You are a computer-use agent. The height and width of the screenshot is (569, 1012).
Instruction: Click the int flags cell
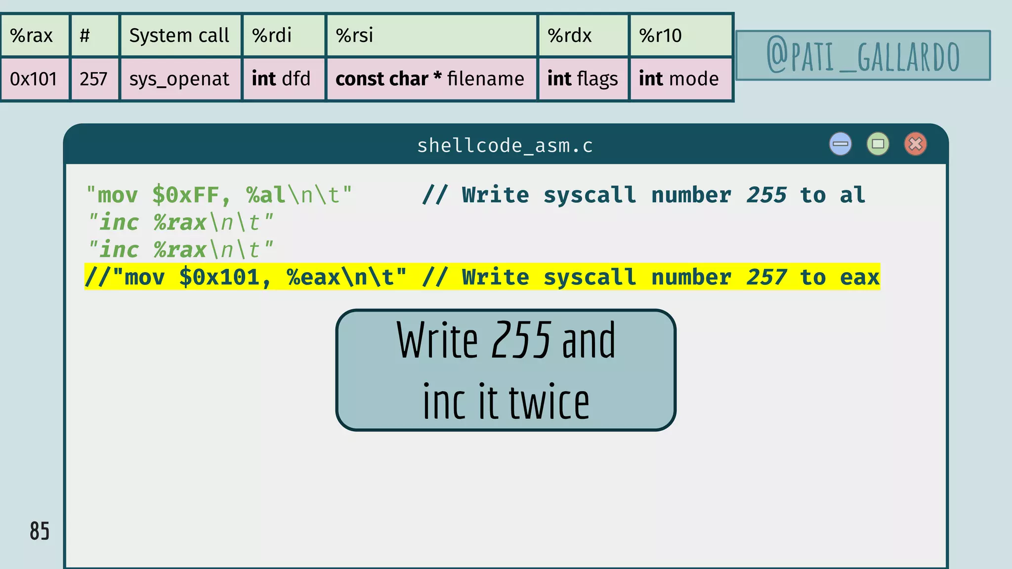coord(583,79)
